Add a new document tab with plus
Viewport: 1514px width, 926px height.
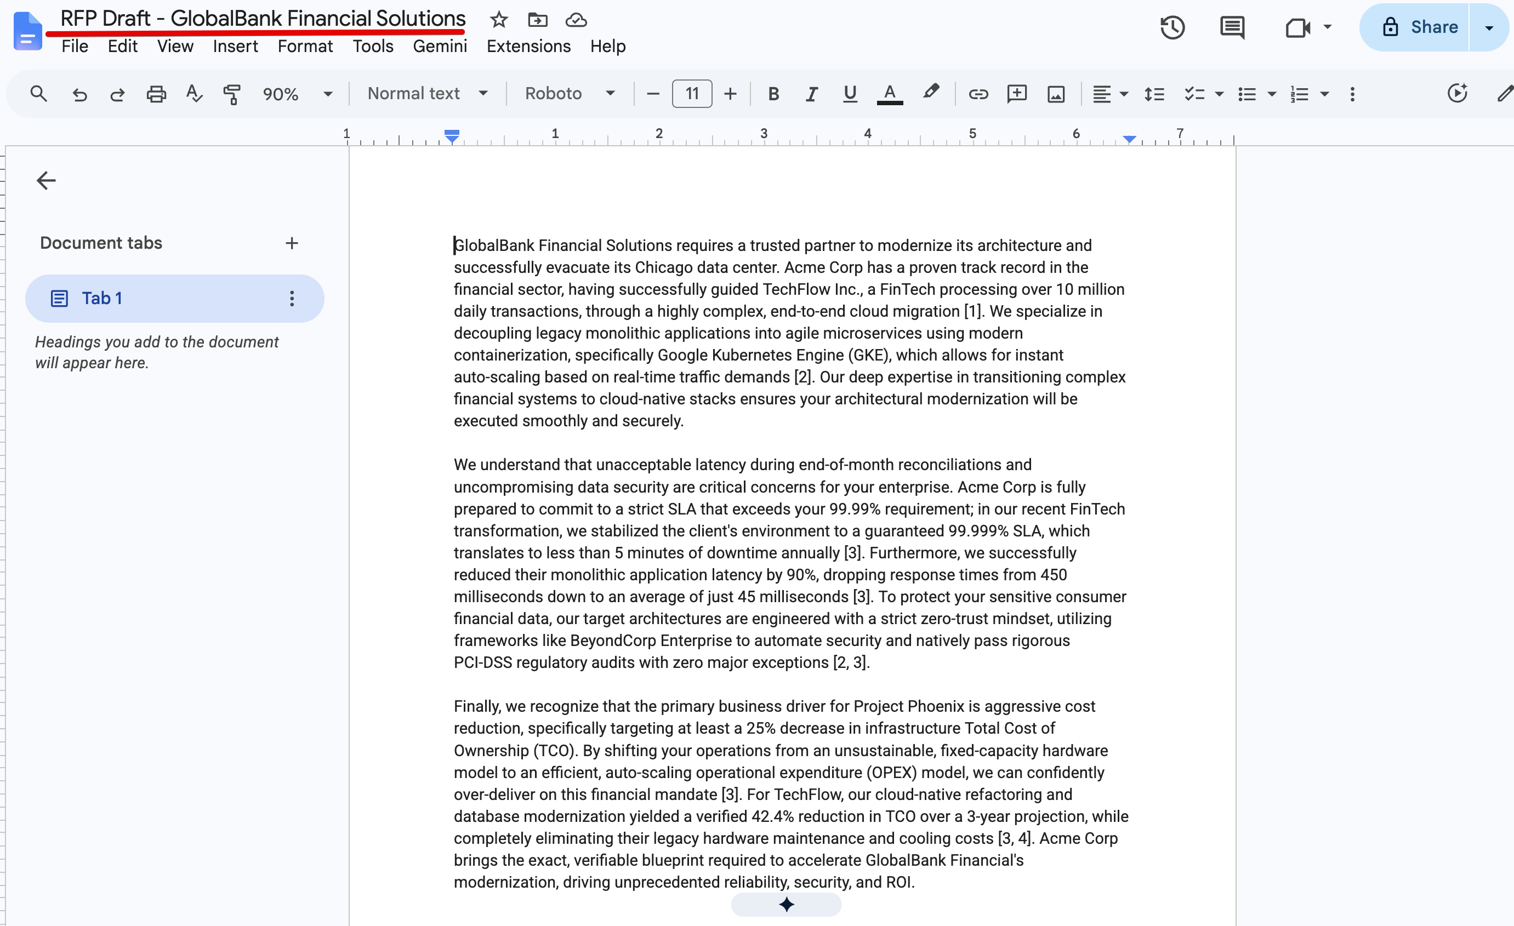pyautogui.click(x=292, y=243)
